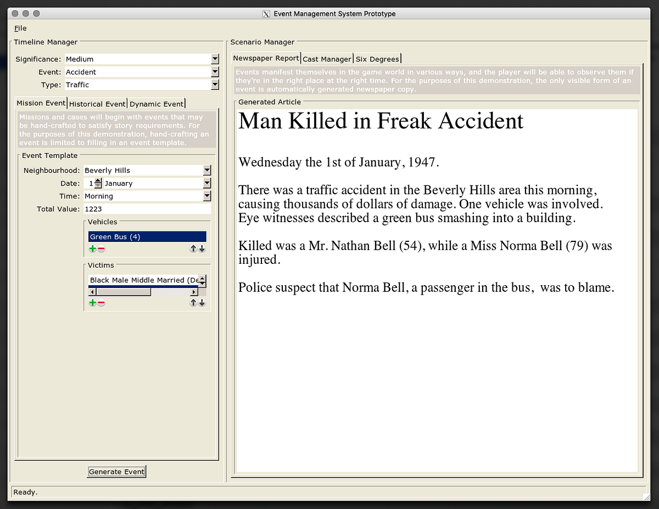Remove victim with red minus icon
659x509 pixels.
click(x=101, y=303)
